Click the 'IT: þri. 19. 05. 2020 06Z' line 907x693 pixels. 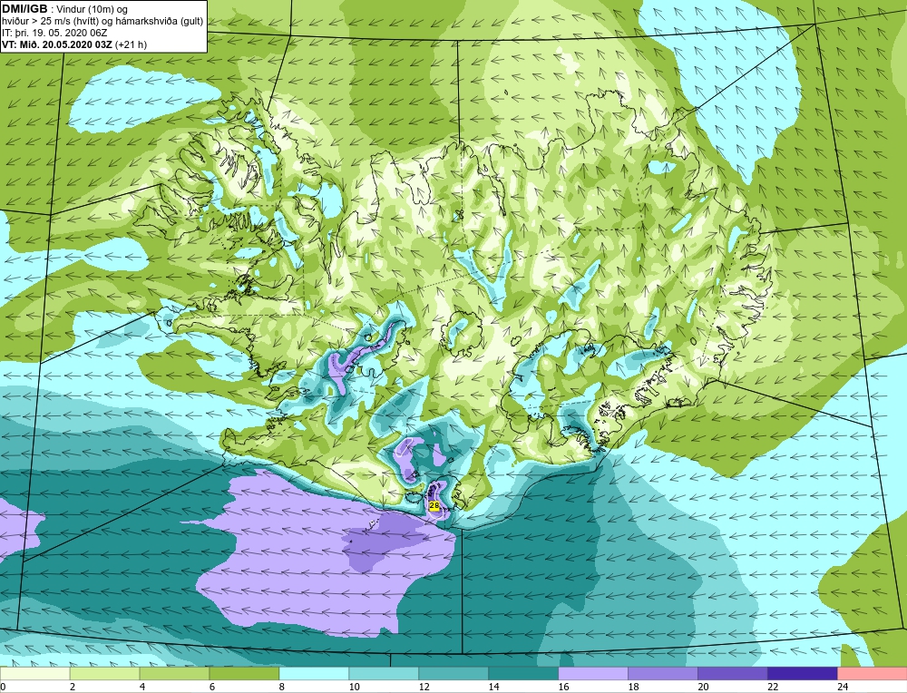(54, 33)
